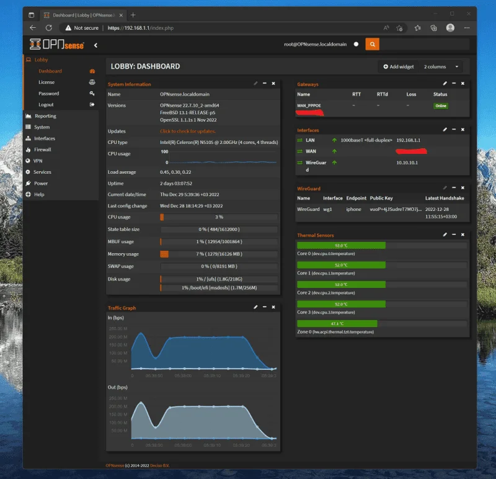Remove the Gateways widget
Image resolution: width=496 pixels, height=479 pixels.
click(x=463, y=84)
